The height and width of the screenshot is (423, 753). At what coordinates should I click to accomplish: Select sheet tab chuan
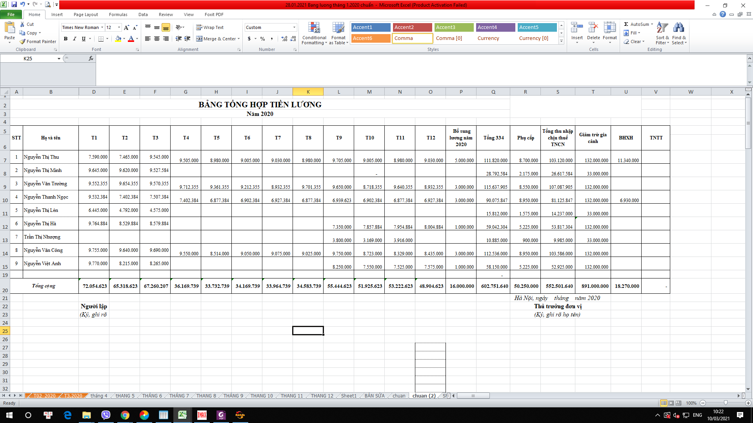[399, 396]
